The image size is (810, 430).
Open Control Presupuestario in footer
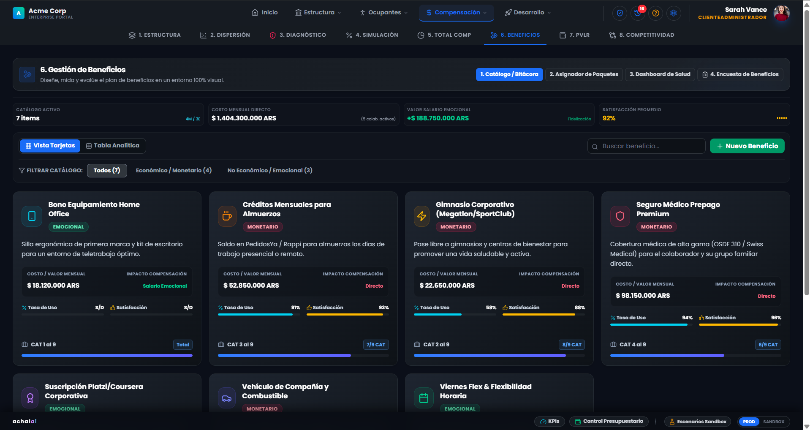(609, 422)
